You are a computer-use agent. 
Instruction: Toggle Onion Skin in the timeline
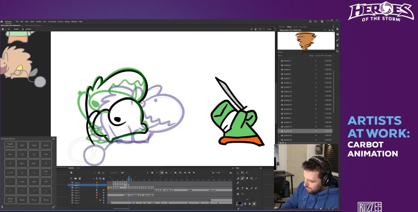click(162, 172)
